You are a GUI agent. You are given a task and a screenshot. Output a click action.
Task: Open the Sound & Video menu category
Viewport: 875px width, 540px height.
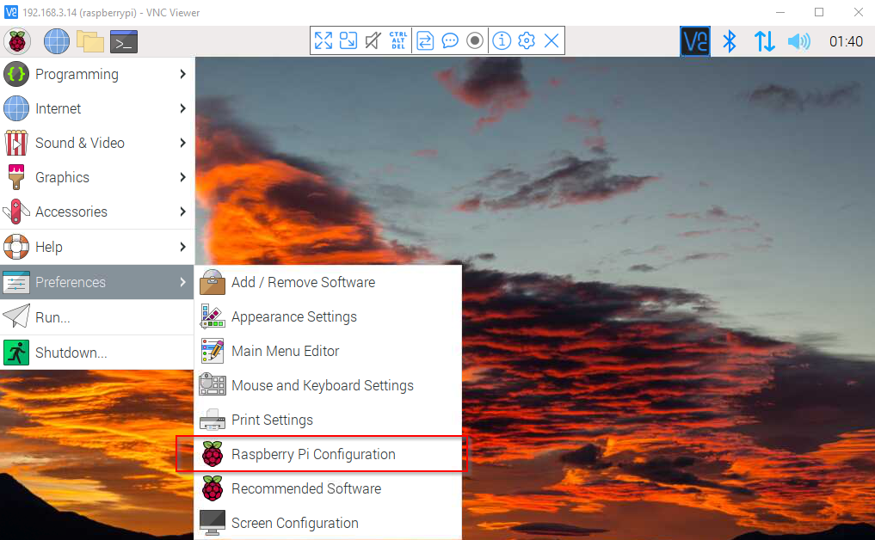[x=97, y=143]
